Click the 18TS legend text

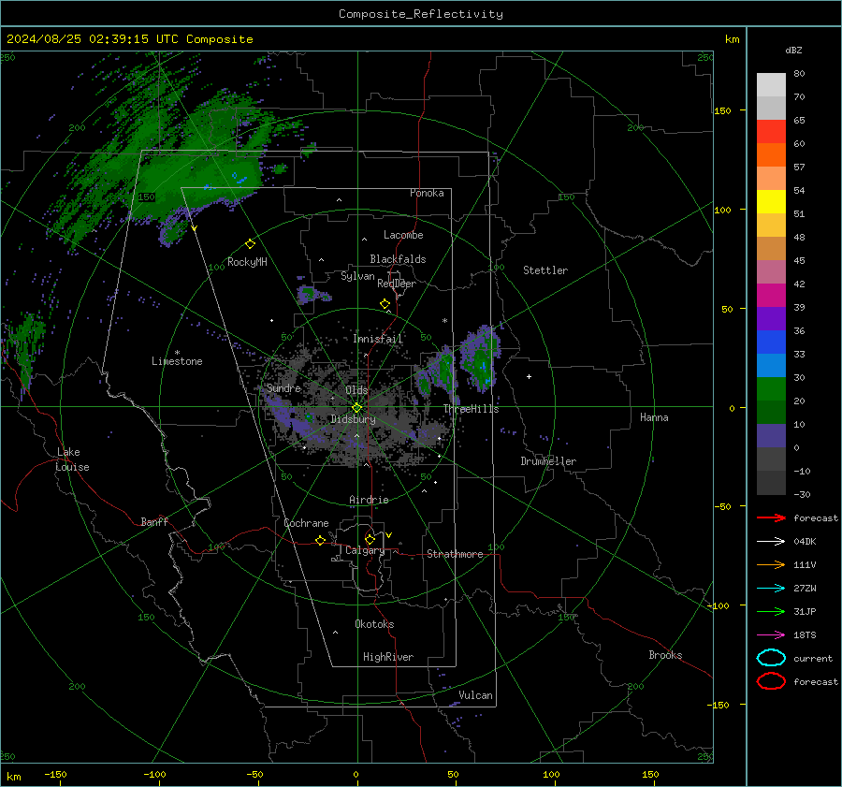click(805, 635)
